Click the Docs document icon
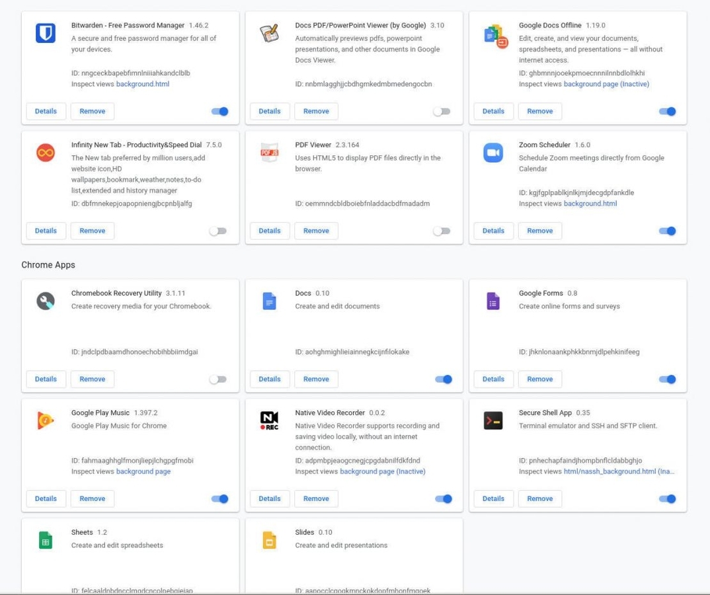 tap(268, 300)
